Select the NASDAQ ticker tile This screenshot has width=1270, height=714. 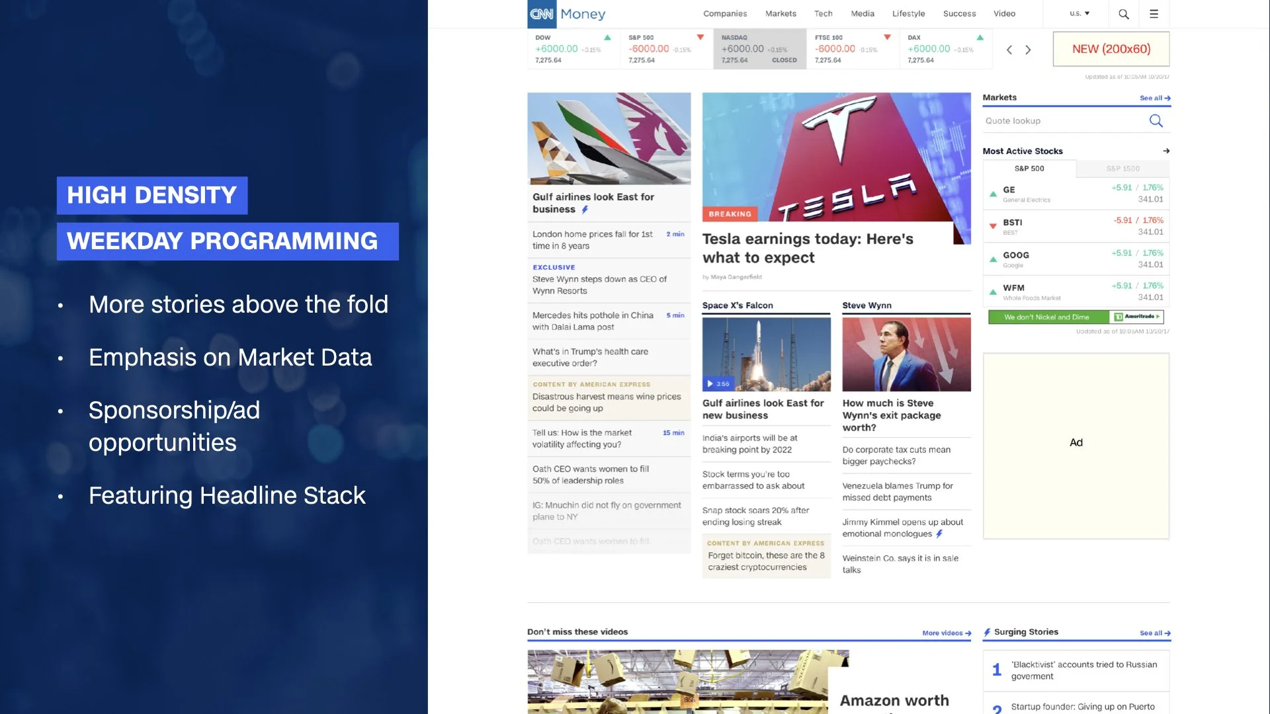point(759,48)
